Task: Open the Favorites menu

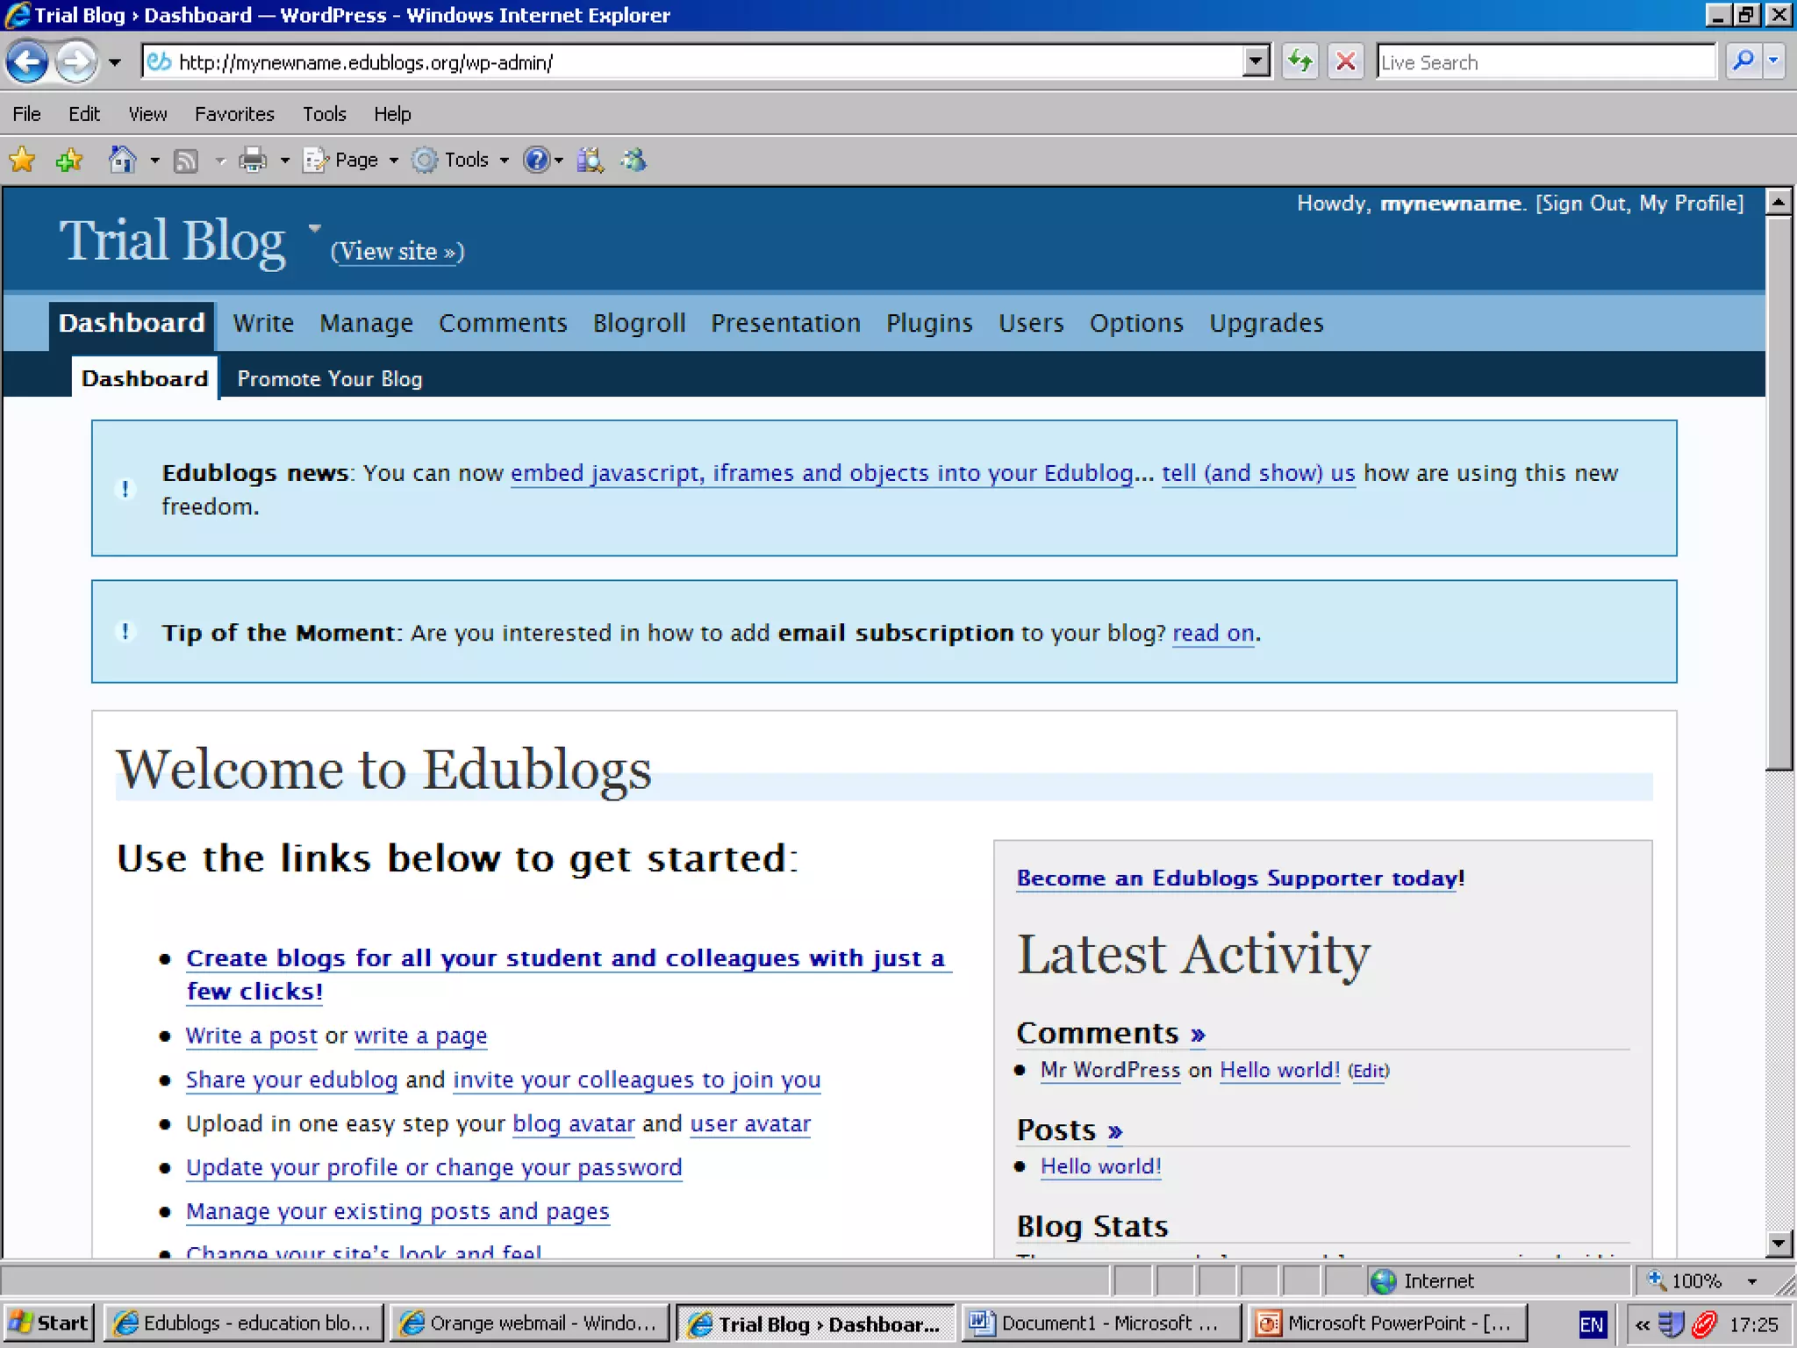Action: coord(234,114)
